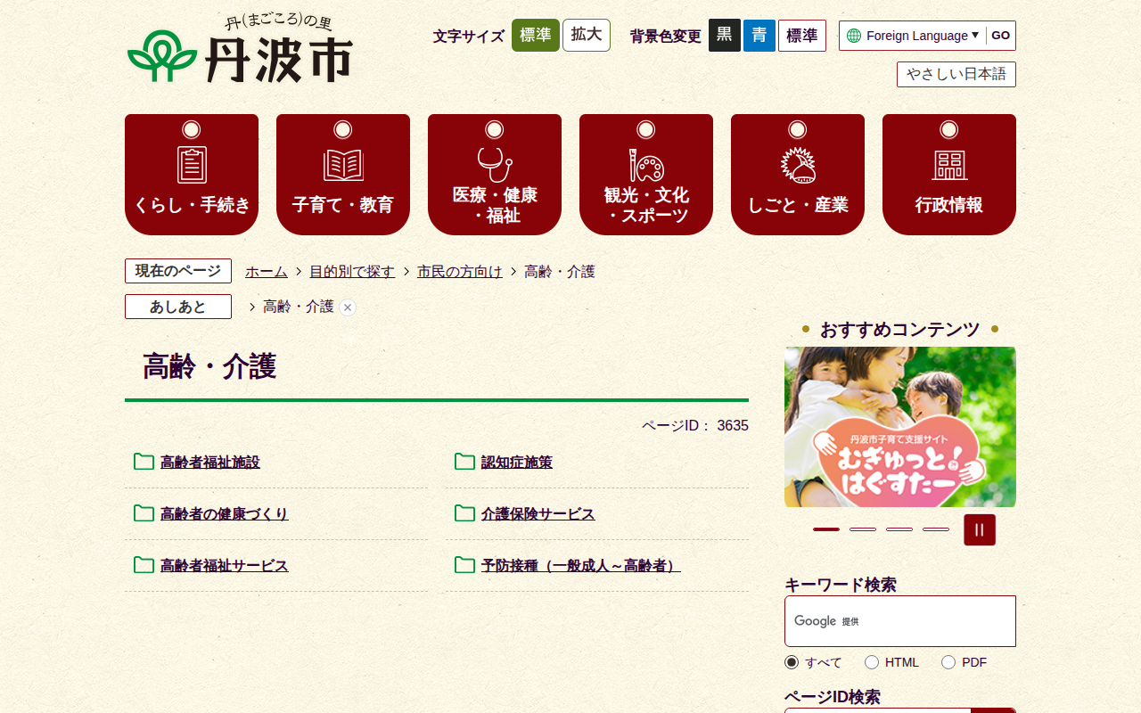
Task: Set text size to 拡大
Action: [x=587, y=36]
